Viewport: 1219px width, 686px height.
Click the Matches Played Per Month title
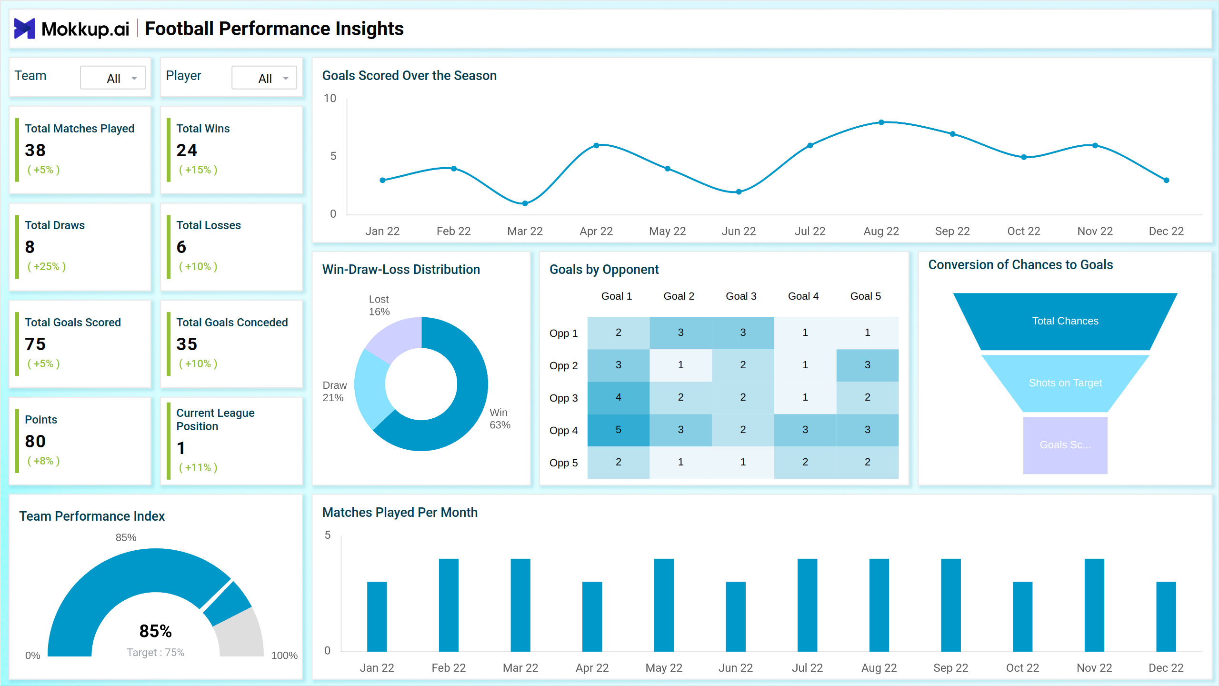point(400,513)
